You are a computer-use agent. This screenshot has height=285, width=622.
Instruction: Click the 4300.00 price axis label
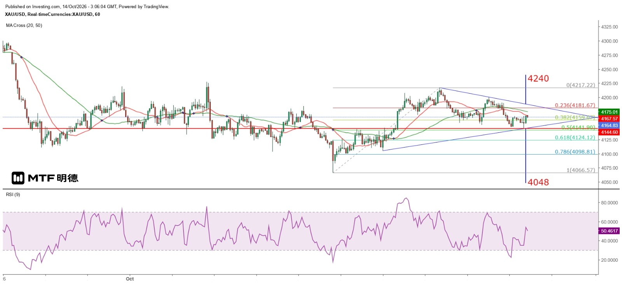tap(609, 41)
